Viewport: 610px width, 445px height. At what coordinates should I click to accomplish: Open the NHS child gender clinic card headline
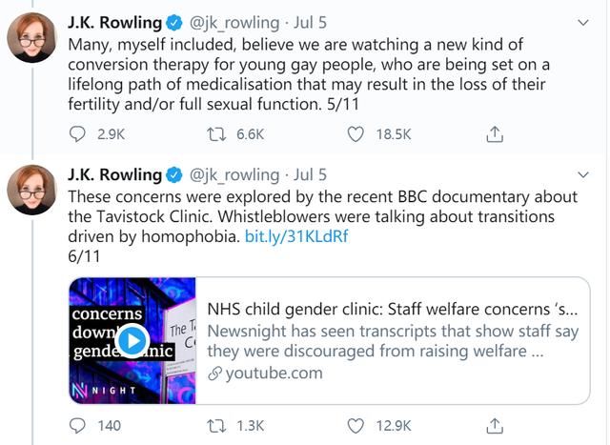(x=393, y=310)
